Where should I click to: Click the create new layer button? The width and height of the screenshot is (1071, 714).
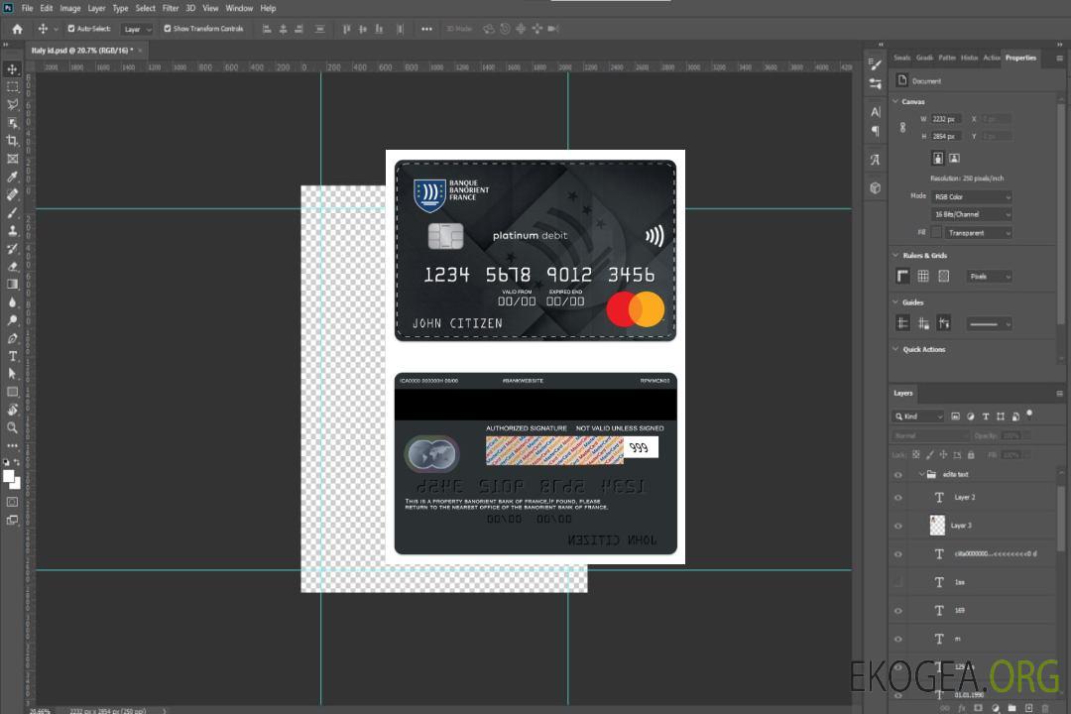tap(1028, 708)
